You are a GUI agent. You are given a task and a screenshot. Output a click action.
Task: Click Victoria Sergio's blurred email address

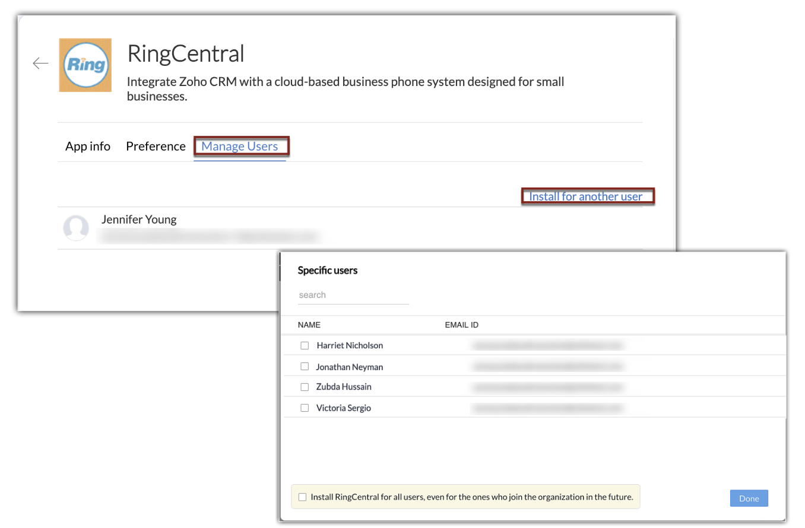point(547,408)
